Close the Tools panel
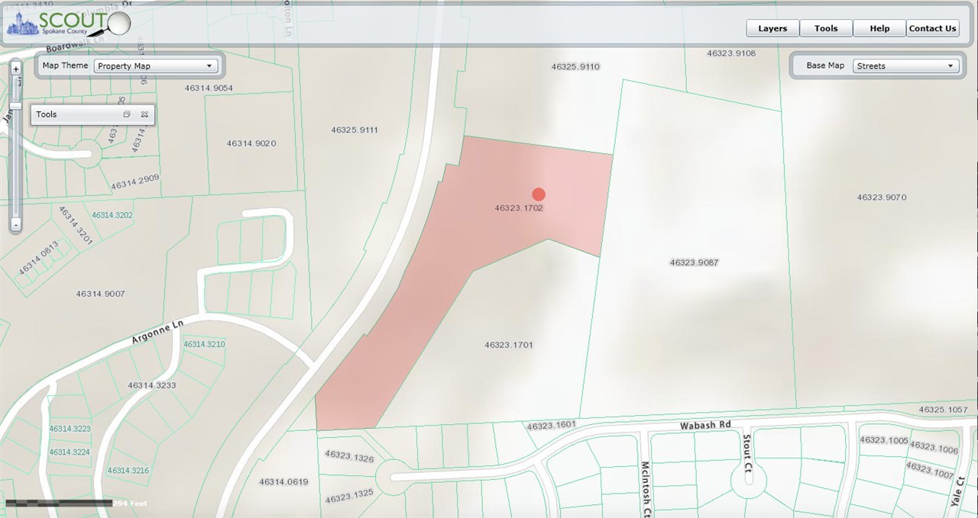The image size is (978, 518). point(144,114)
